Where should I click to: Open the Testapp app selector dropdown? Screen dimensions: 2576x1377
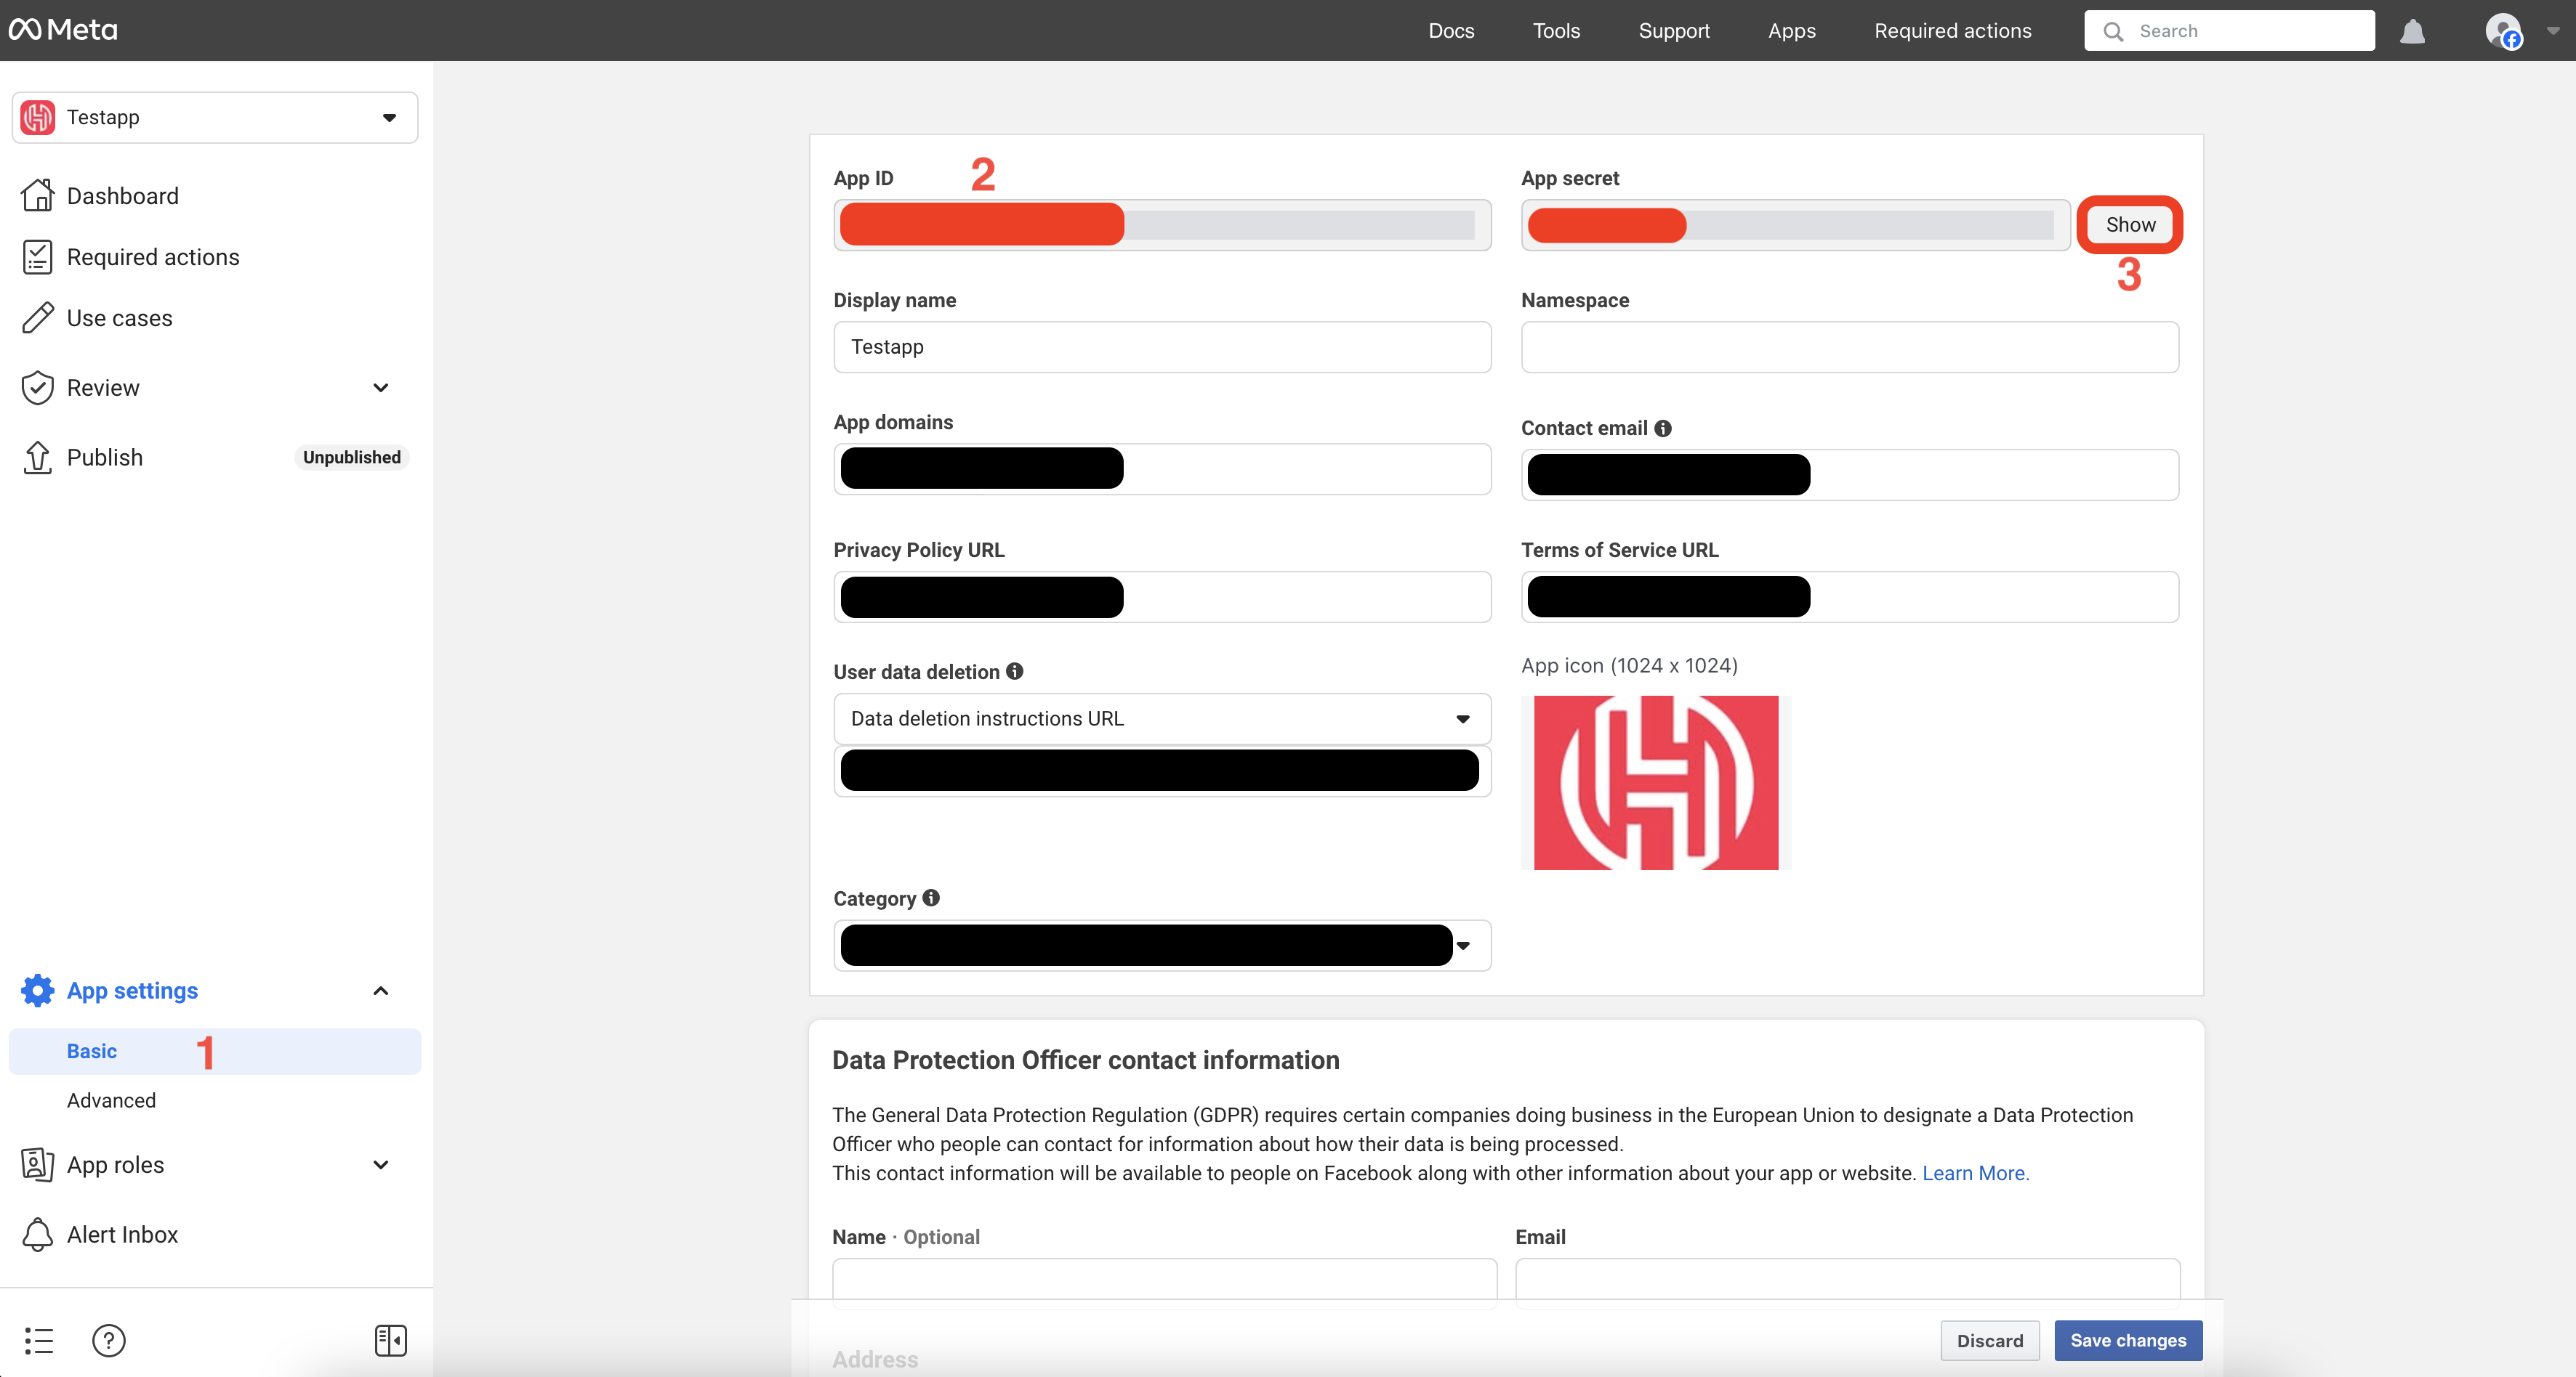pyautogui.click(x=215, y=118)
